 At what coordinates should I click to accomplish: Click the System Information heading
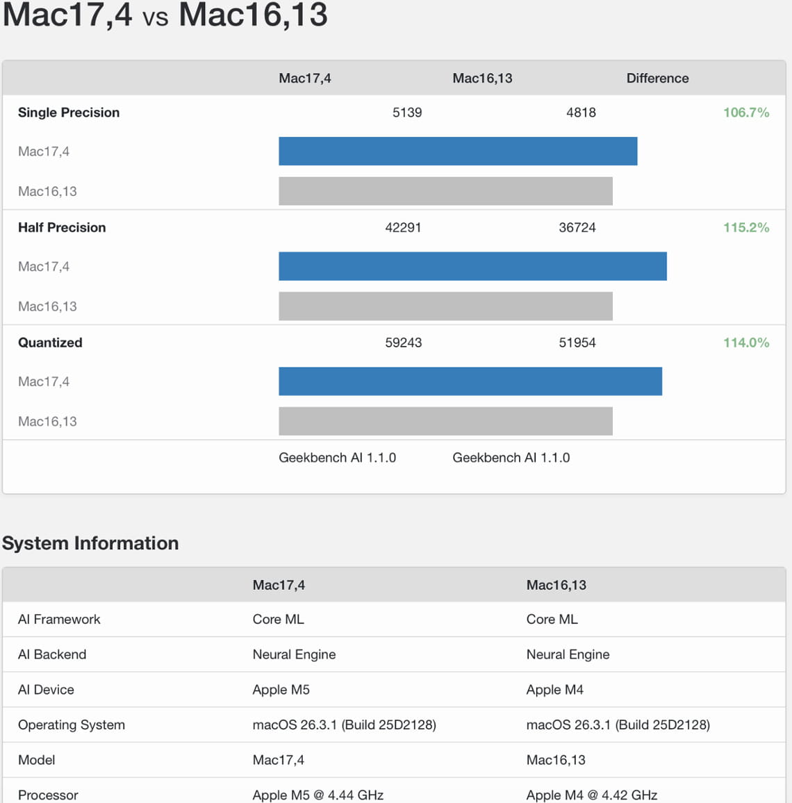pos(89,543)
